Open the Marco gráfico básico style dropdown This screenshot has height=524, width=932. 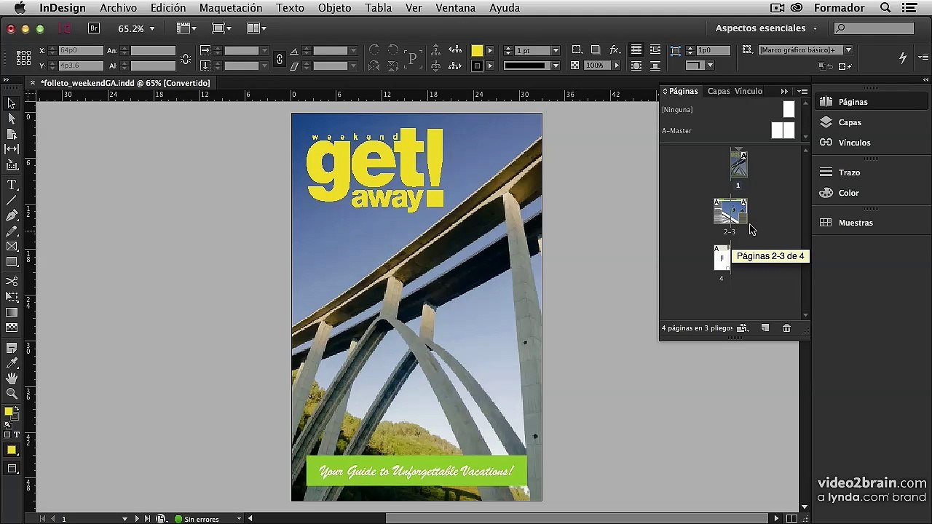pos(848,50)
